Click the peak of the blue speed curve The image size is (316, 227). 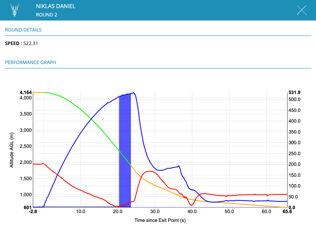(133, 93)
